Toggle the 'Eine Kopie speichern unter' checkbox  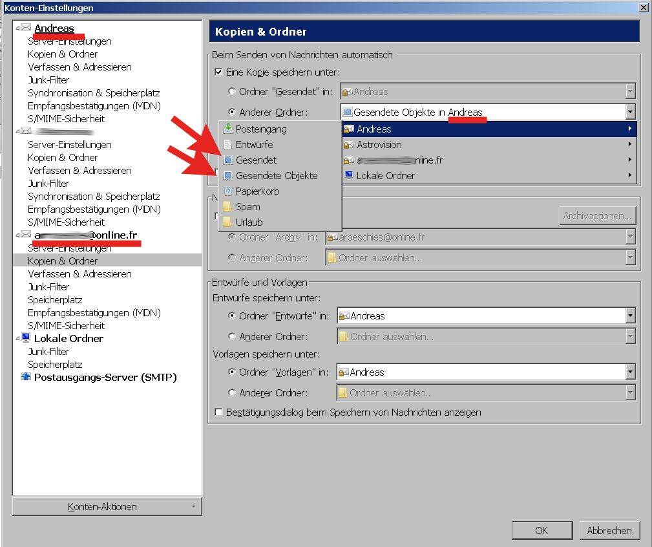click(219, 72)
